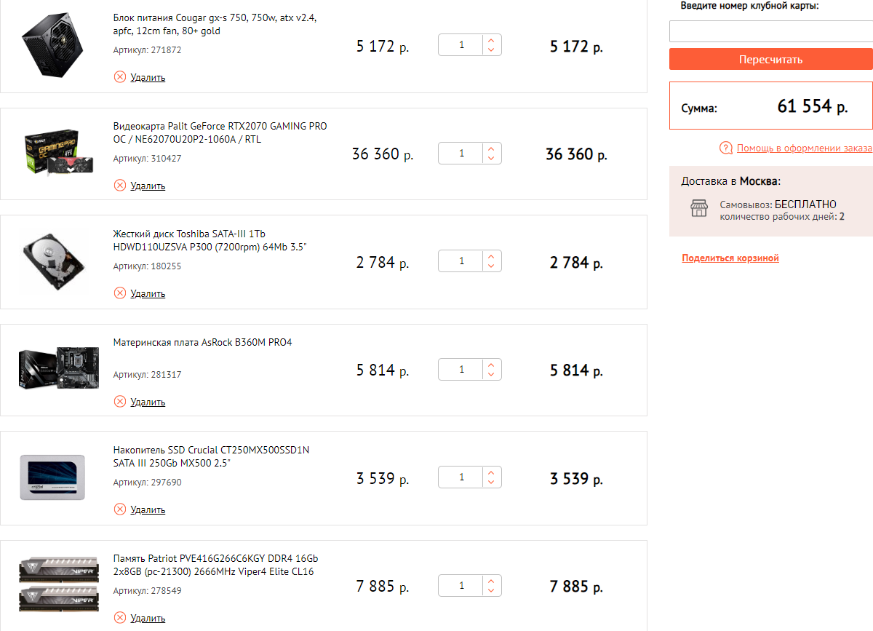Increase quantity of Toshiba hard disk
This screenshot has height=631, width=873.
[491, 256]
